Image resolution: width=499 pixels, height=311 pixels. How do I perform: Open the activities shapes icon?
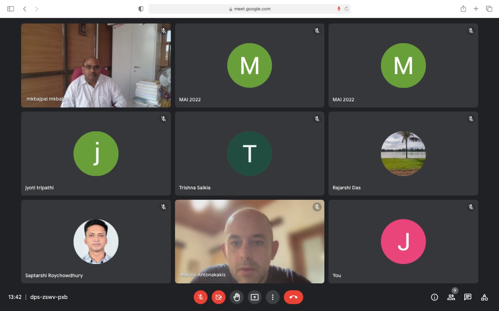pyautogui.click(x=485, y=297)
